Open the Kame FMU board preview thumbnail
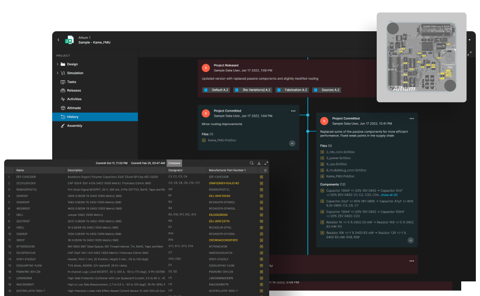 422,57
